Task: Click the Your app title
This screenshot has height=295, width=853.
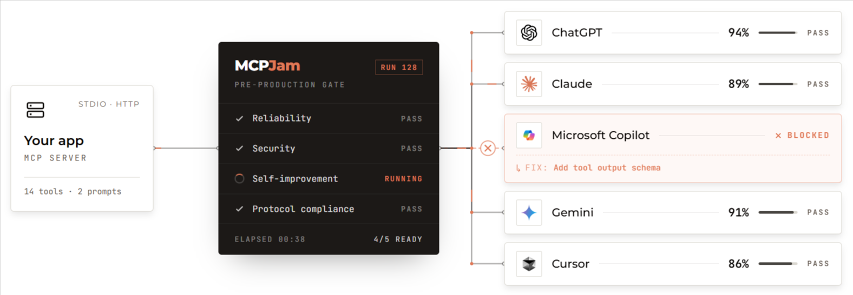Action: [x=54, y=141]
